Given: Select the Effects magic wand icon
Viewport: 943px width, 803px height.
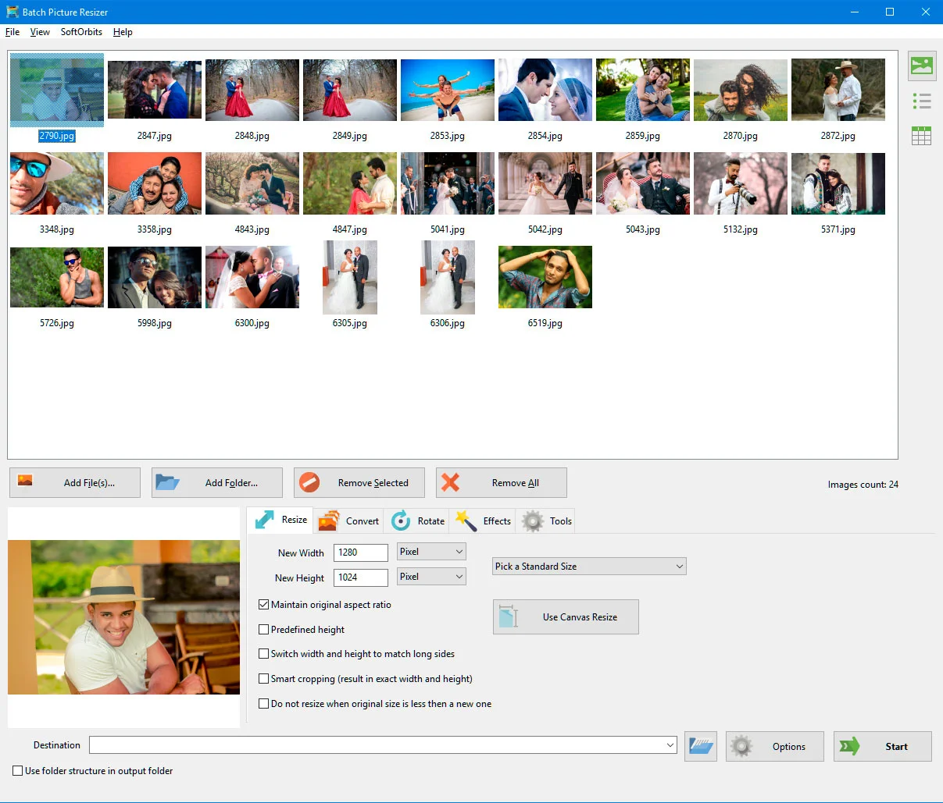Looking at the screenshot, I should click(x=465, y=520).
